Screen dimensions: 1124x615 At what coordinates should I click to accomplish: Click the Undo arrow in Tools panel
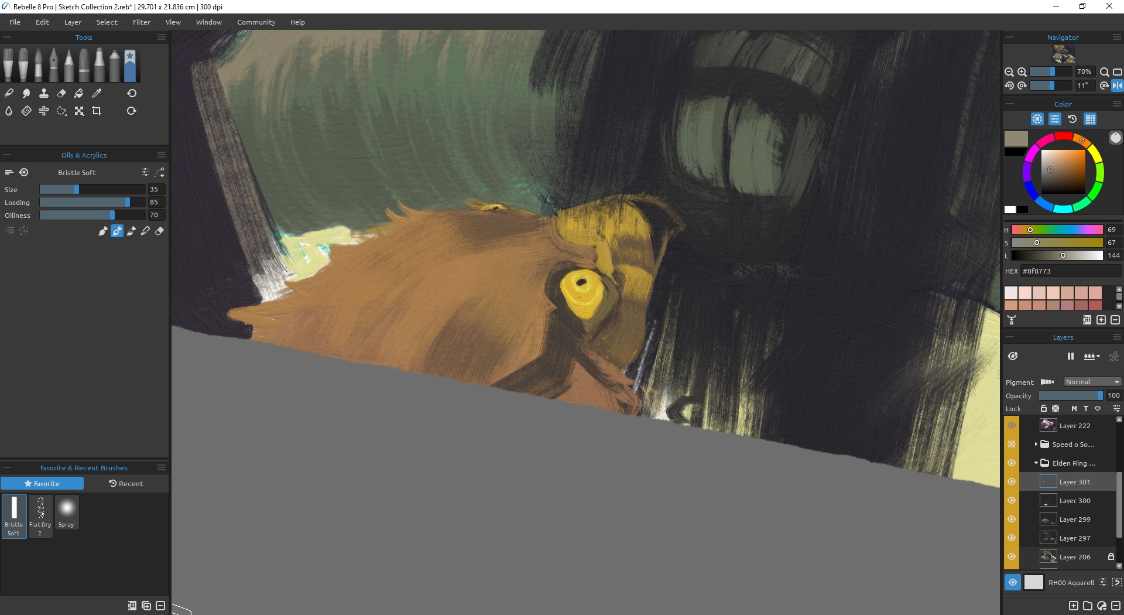pyautogui.click(x=132, y=93)
